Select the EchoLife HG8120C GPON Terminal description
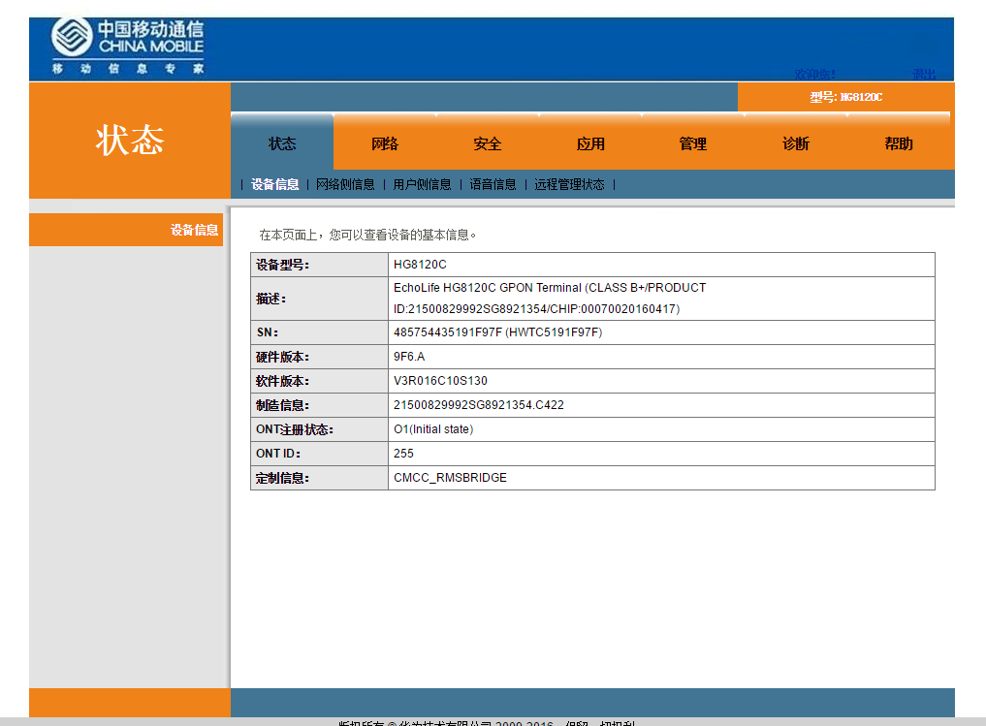Viewport: 986px width, 726px height. 550,298
